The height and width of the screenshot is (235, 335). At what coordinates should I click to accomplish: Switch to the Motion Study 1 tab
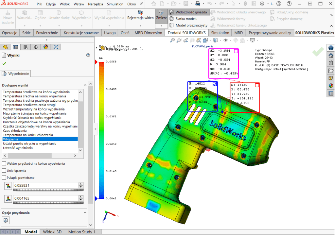point(81,232)
